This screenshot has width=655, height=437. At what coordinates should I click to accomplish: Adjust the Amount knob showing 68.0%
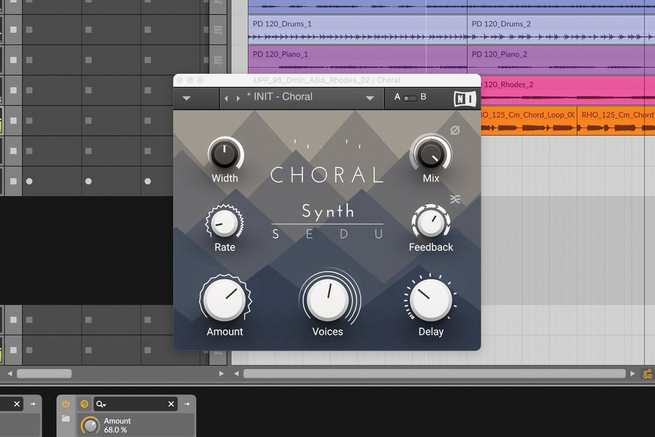pos(90,424)
